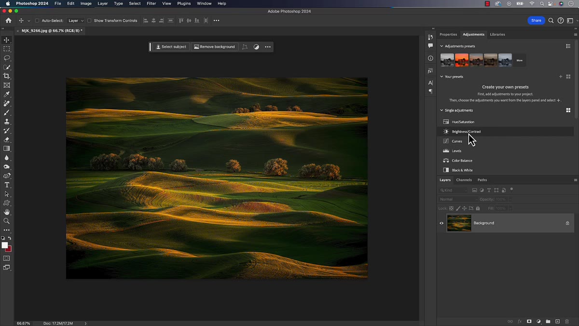The height and width of the screenshot is (326, 579).
Task: Change screen mode icon in toolbar
Action: pyautogui.click(x=7, y=267)
